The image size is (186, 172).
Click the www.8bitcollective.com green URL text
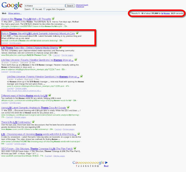(x=24, y=55)
